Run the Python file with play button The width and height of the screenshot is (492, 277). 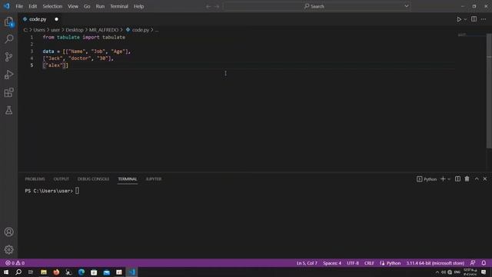tap(459, 19)
